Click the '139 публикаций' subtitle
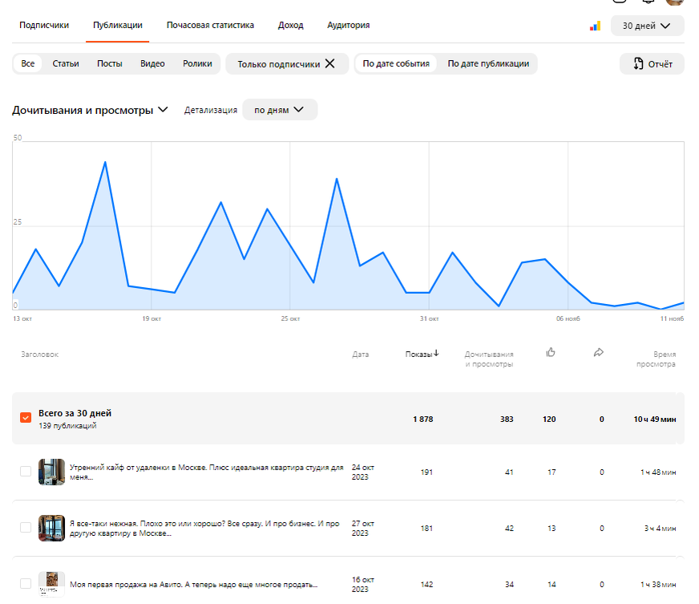Screen dimensions: 699x604 (67, 426)
